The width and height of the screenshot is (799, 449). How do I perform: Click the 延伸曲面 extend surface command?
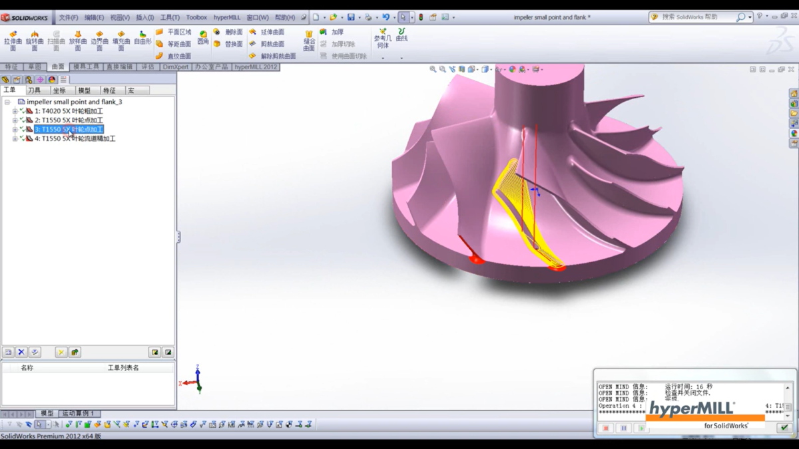[266, 32]
